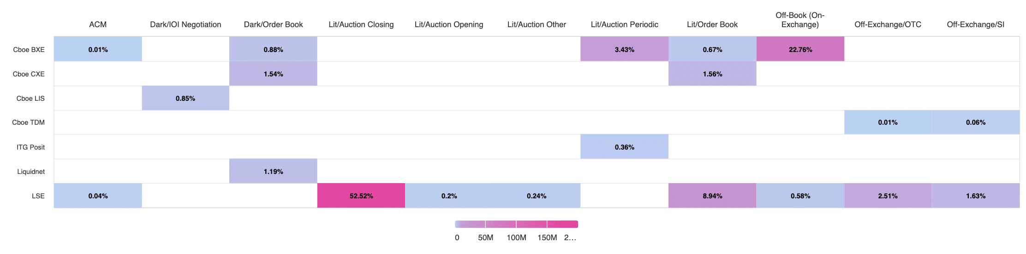Click the 100M label on the legend
The image size is (1026, 254).
(x=516, y=237)
